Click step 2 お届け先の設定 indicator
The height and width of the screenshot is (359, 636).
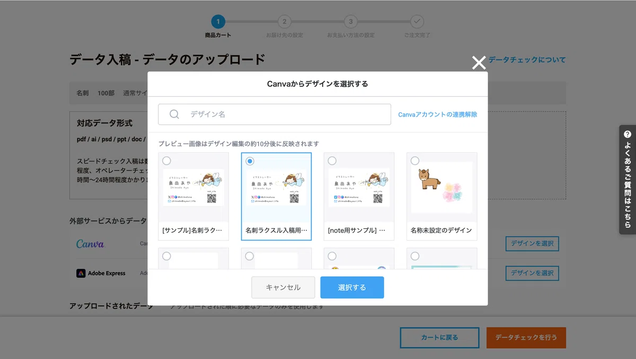point(285,22)
